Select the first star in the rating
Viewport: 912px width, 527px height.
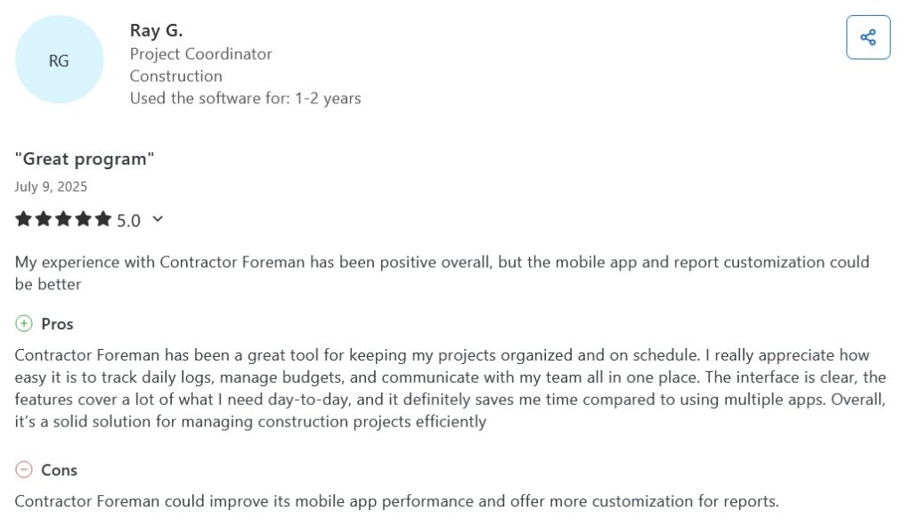(x=22, y=218)
